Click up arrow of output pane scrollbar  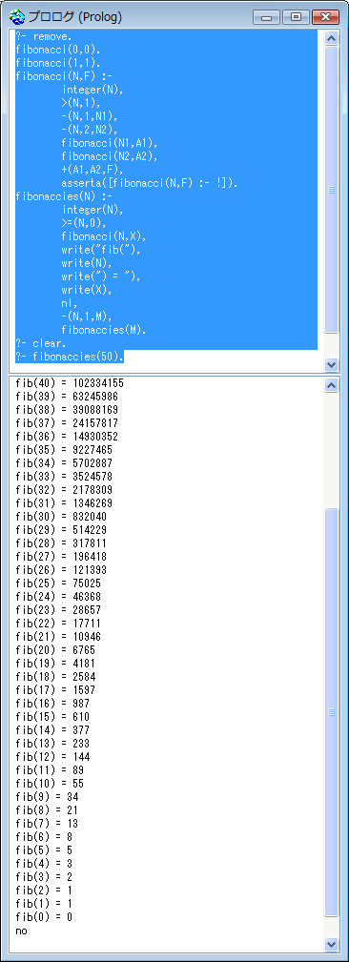click(331, 385)
